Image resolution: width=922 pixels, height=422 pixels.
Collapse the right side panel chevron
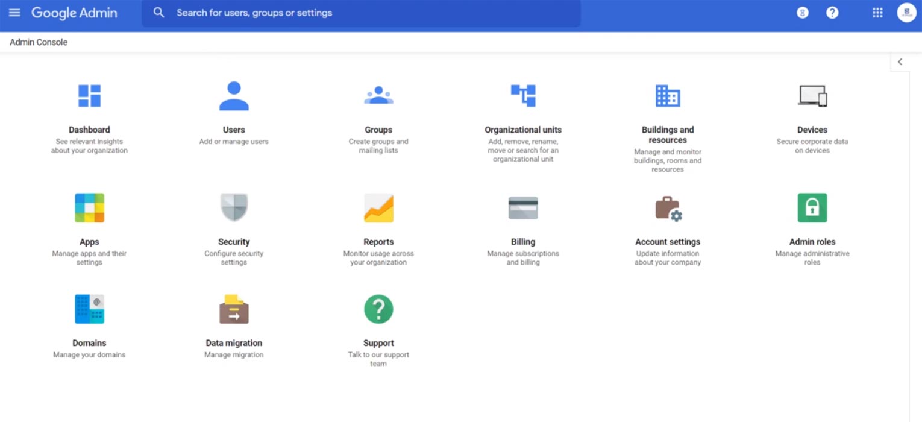(x=900, y=61)
